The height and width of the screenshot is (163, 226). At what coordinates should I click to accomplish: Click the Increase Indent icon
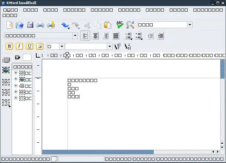(x=160, y=36)
